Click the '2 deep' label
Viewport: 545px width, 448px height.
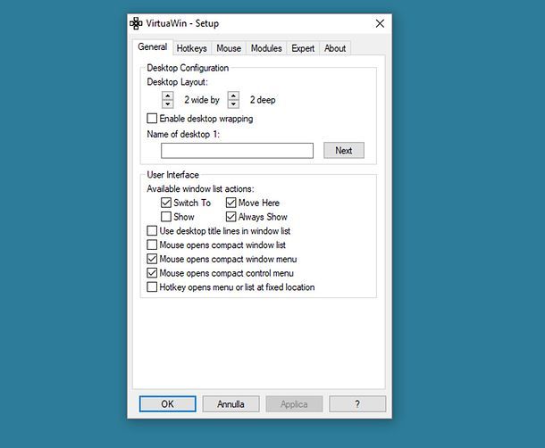point(263,100)
